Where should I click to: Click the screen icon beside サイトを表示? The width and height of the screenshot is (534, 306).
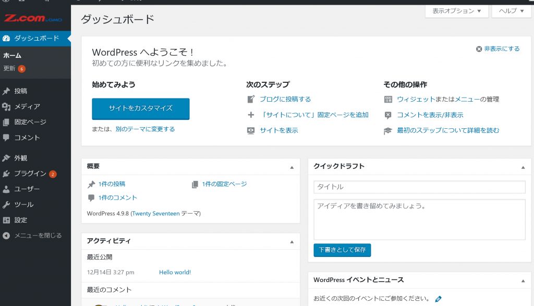tap(251, 130)
